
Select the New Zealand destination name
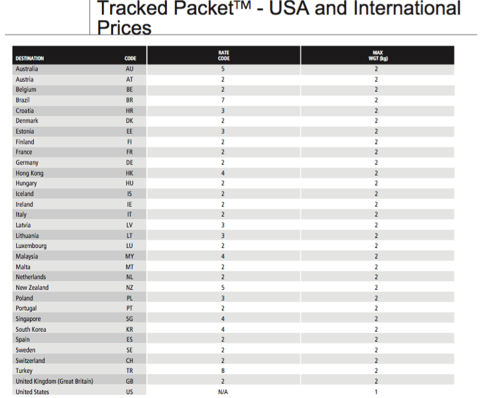(x=32, y=287)
